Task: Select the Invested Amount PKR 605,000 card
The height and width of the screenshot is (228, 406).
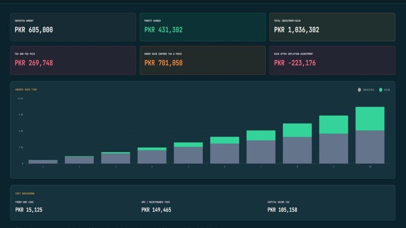Action: click(73, 27)
